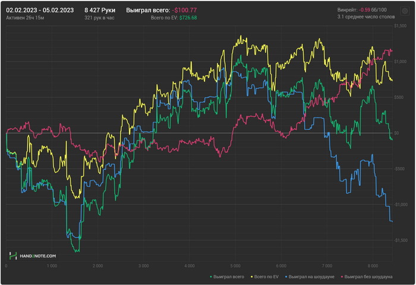
Task: Click the 'Винрейт' winrate value -0.59
Action: coord(365,10)
